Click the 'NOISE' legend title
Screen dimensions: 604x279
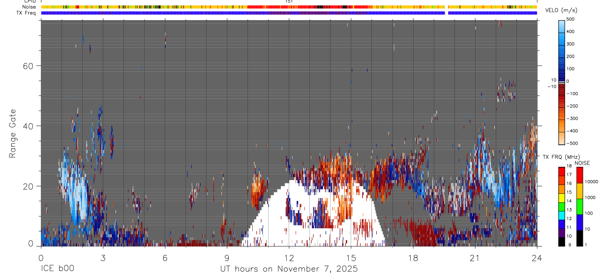(582, 163)
